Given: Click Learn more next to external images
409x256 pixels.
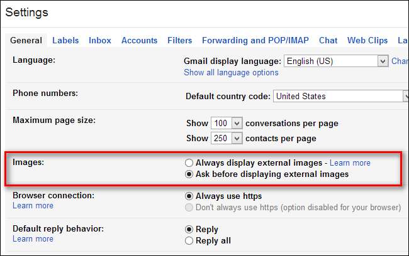Looking at the screenshot, I should tap(350, 163).
